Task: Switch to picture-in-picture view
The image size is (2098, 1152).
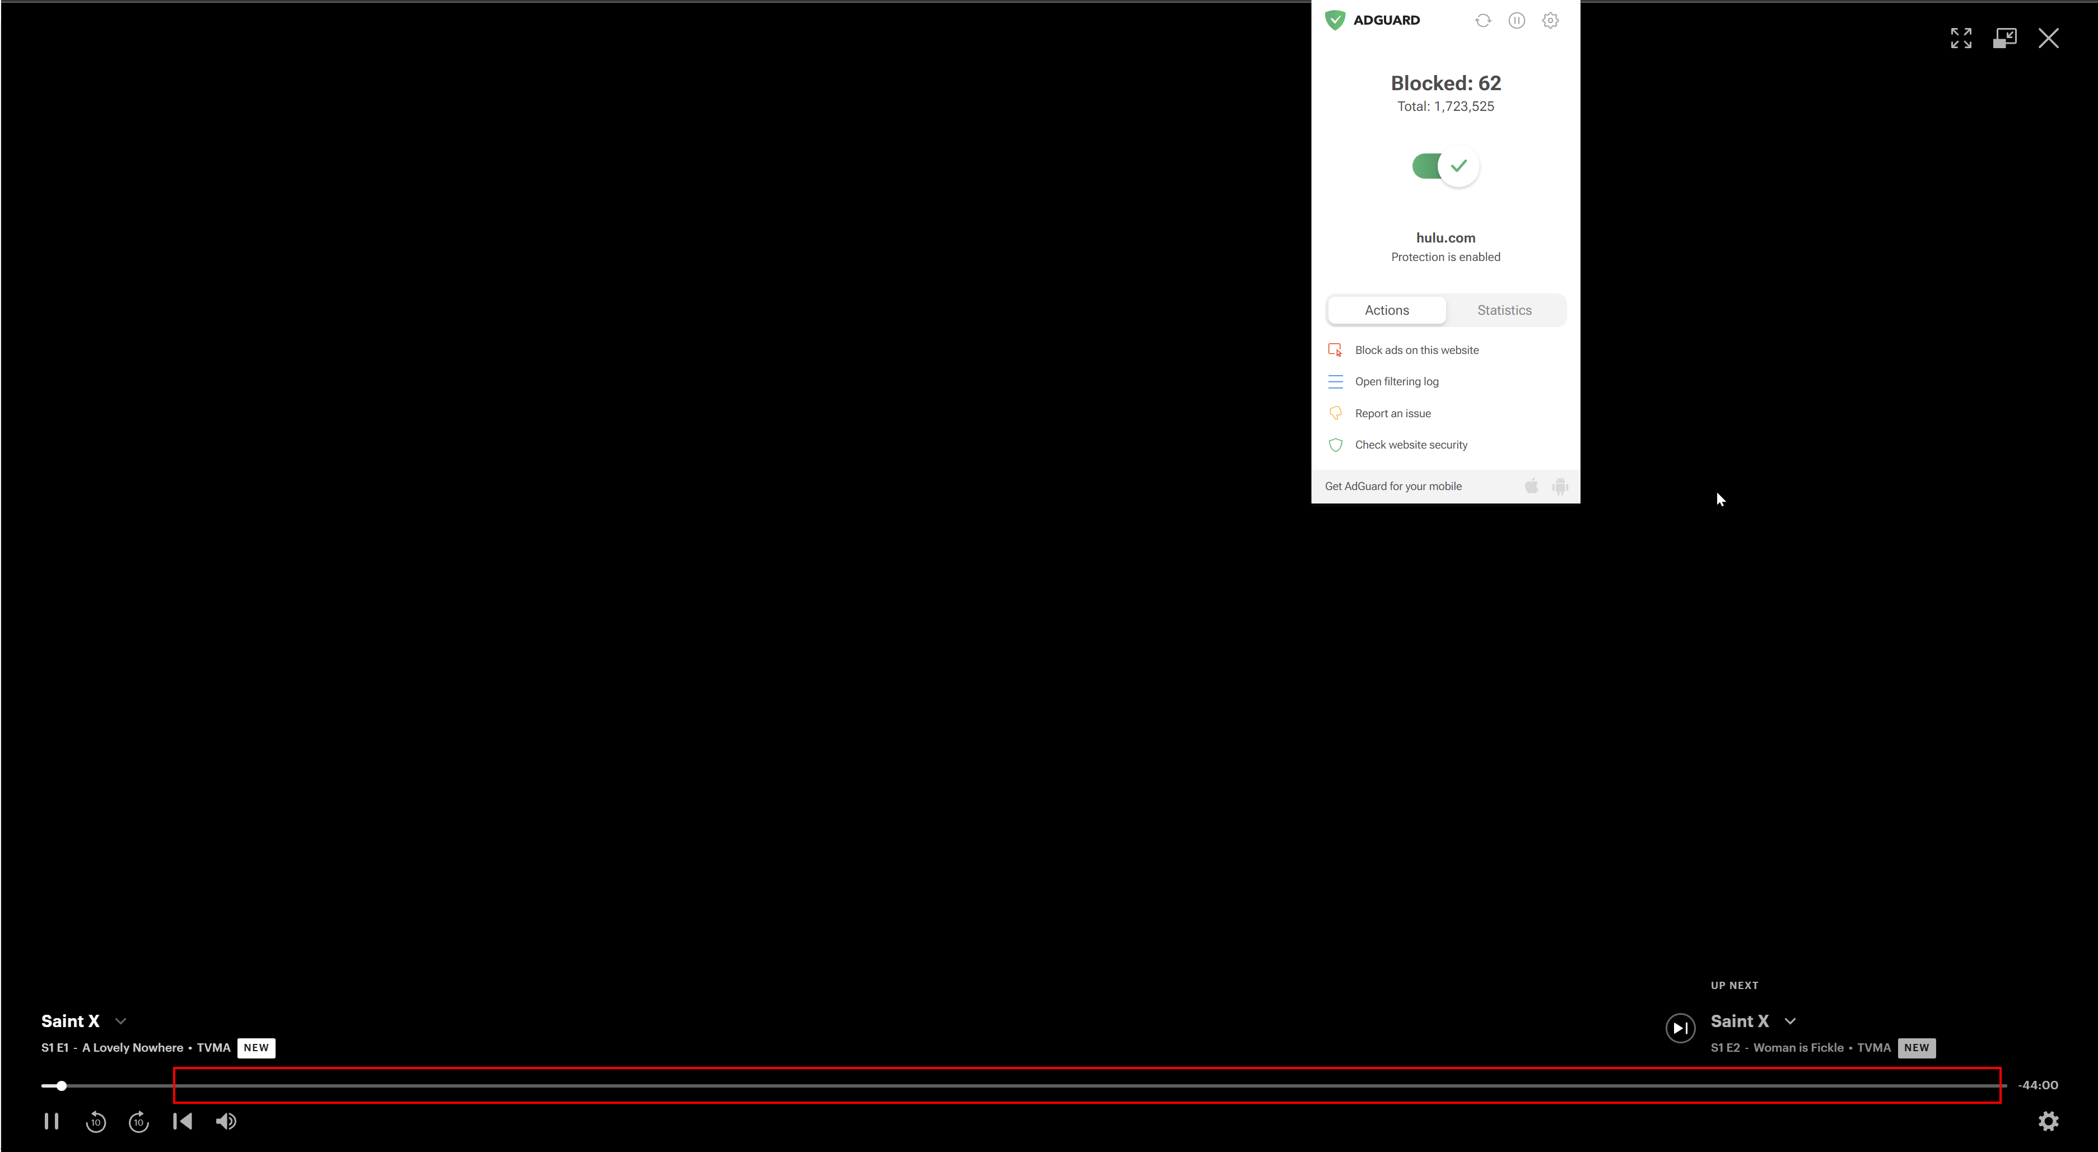Action: pyautogui.click(x=2005, y=38)
